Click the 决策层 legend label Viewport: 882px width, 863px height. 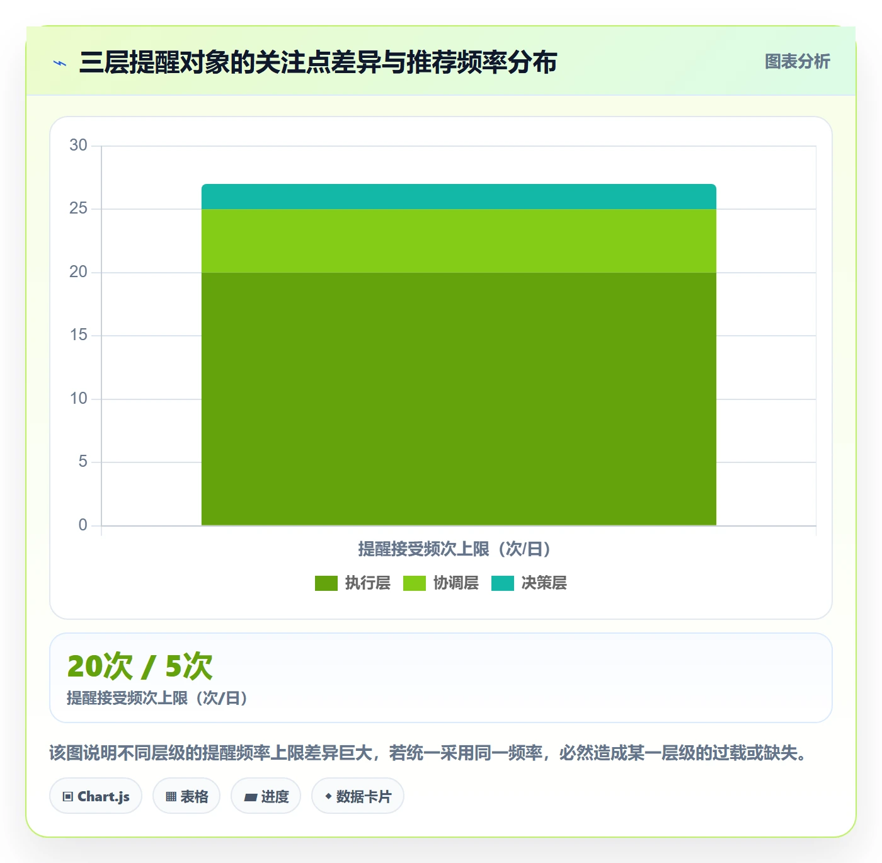[544, 583]
